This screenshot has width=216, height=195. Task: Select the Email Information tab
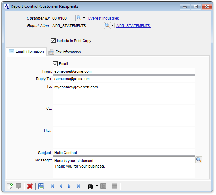point(26,51)
